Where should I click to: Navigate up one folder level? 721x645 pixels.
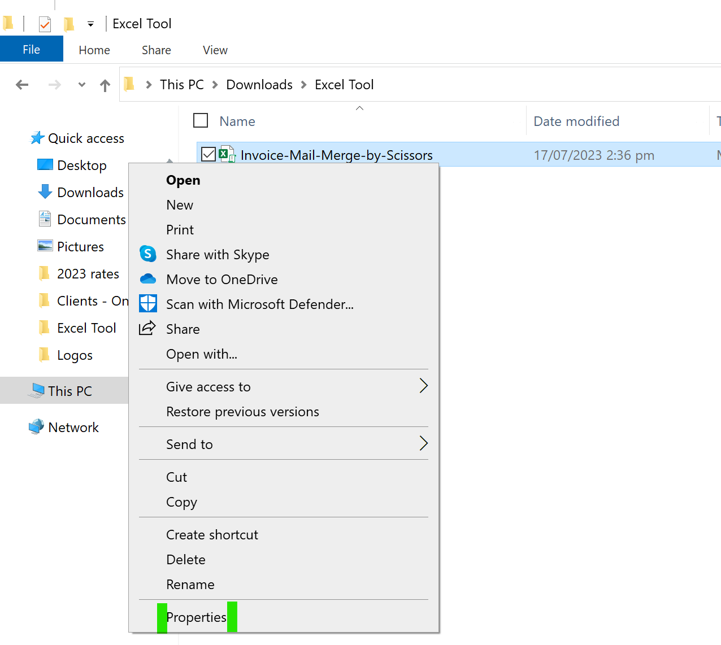tap(105, 85)
